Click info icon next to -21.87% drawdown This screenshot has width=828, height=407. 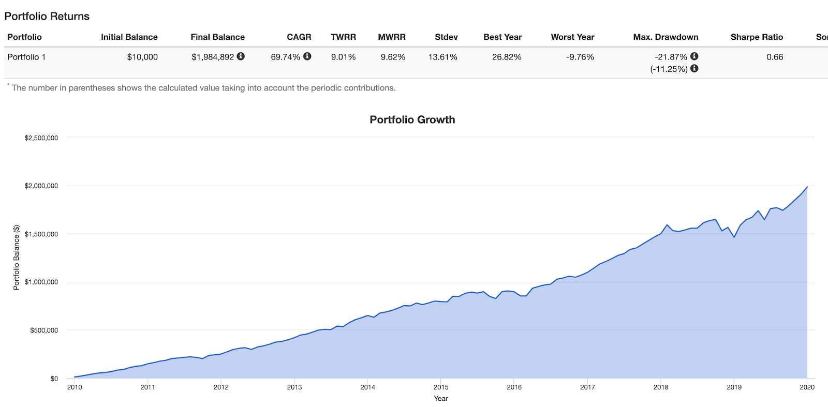tap(694, 56)
